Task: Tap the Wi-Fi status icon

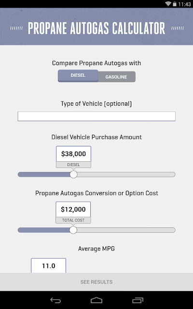Action: 168,4
